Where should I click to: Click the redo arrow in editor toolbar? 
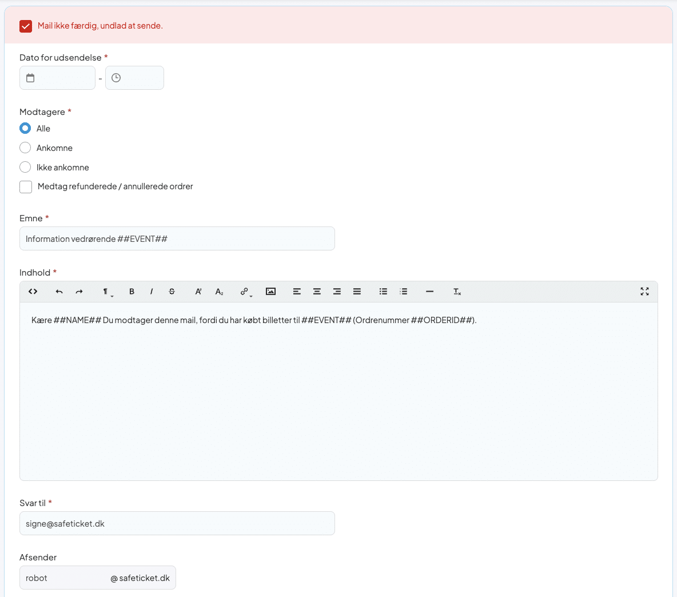tap(79, 292)
